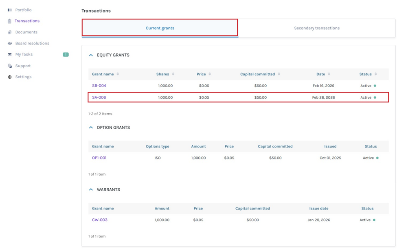The image size is (397, 249).
Task: Sort equity grants by Grant name
Action: [x=118, y=74]
